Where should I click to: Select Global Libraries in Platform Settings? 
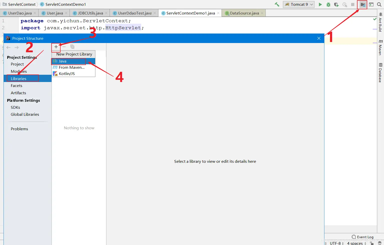pos(25,114)
